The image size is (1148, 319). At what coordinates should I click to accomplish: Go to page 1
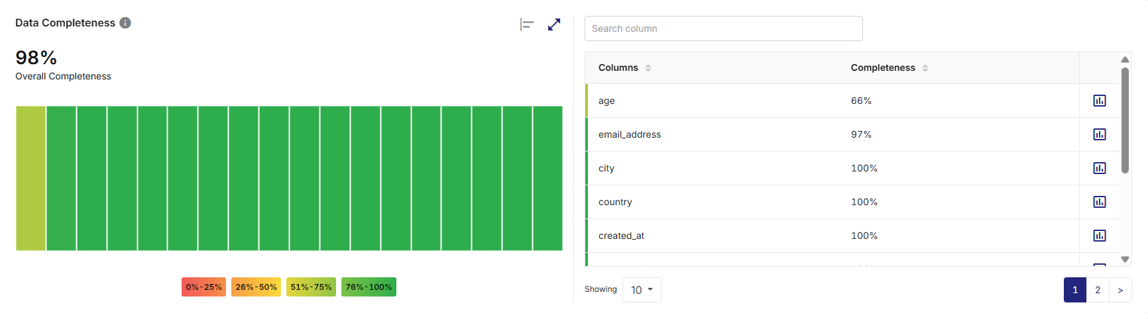click(1075, 290)
